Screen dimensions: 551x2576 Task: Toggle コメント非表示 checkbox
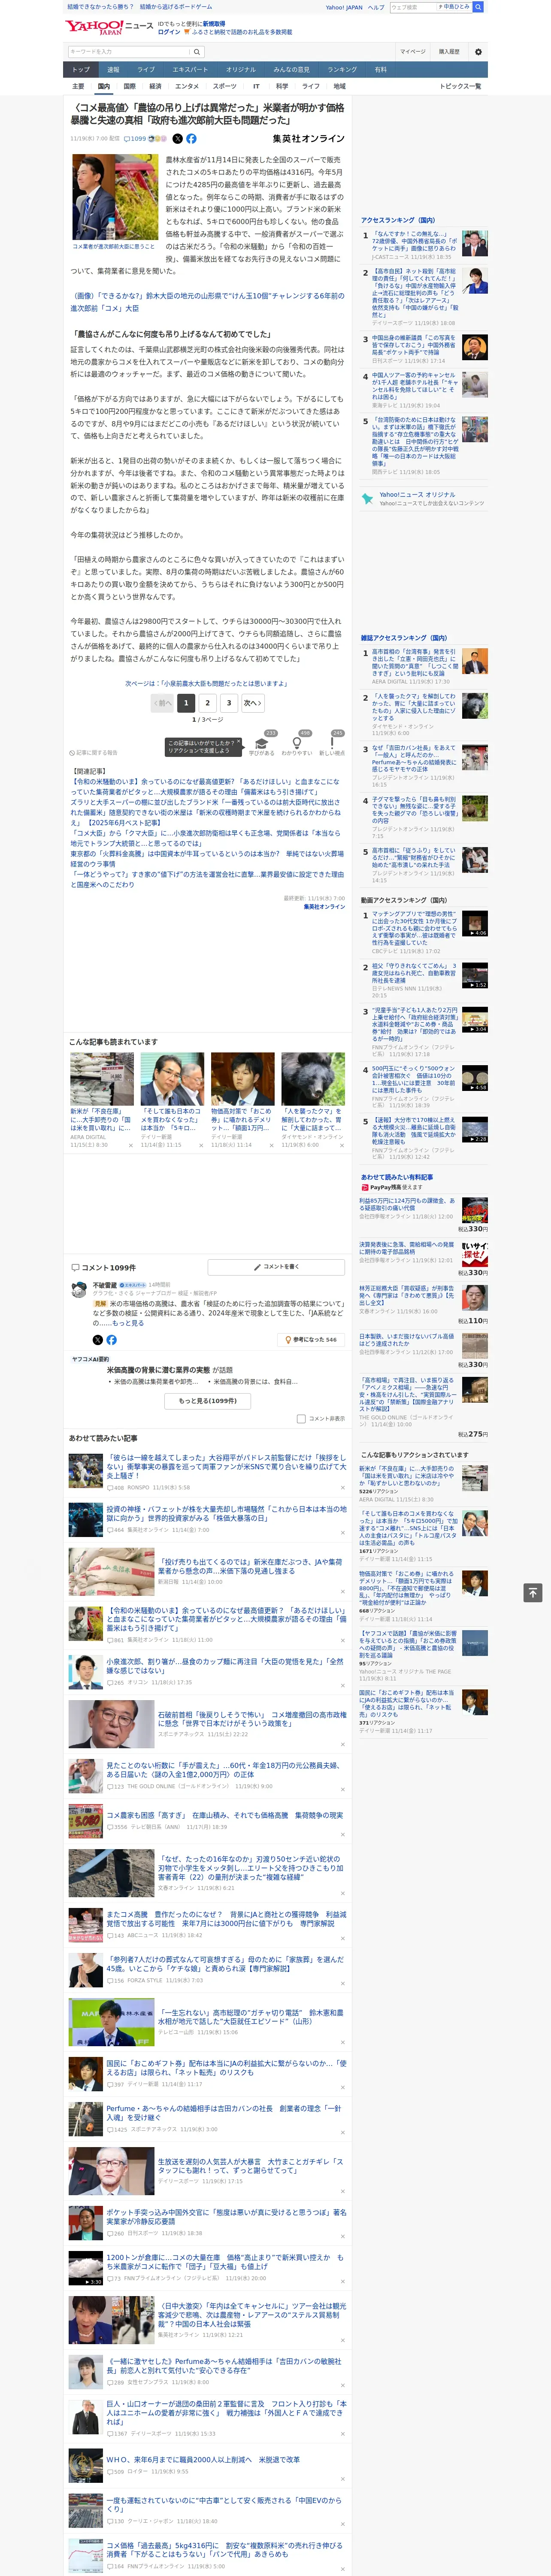pyautogui.click(x=301, y=1418)
